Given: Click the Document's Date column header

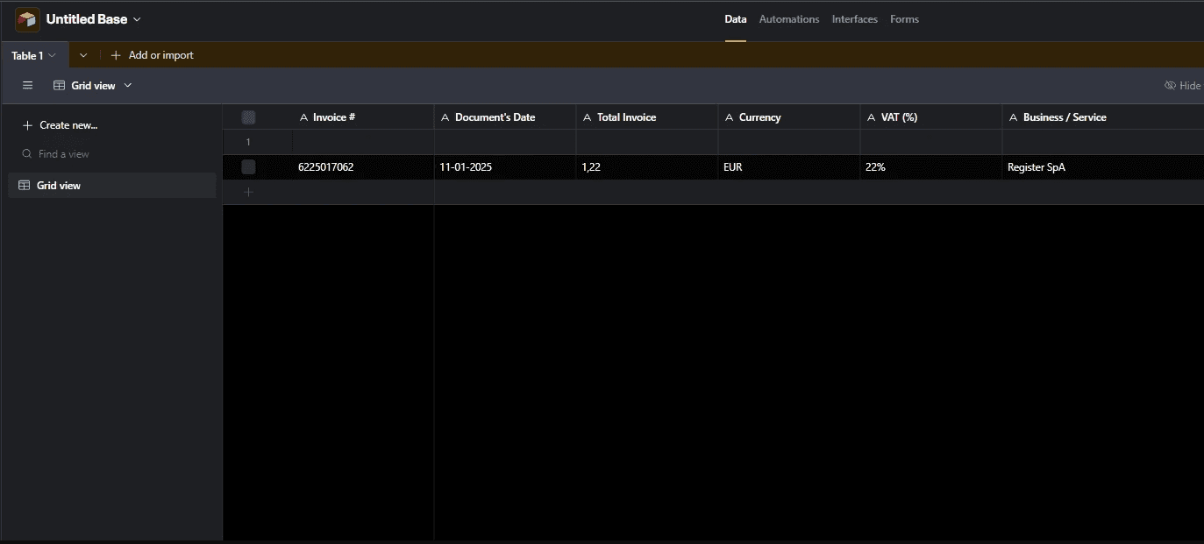Looking at the screenshot, I should (505, 117).
